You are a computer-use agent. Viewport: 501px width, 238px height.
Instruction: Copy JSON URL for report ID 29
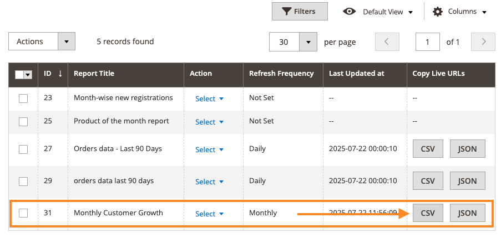468,181
